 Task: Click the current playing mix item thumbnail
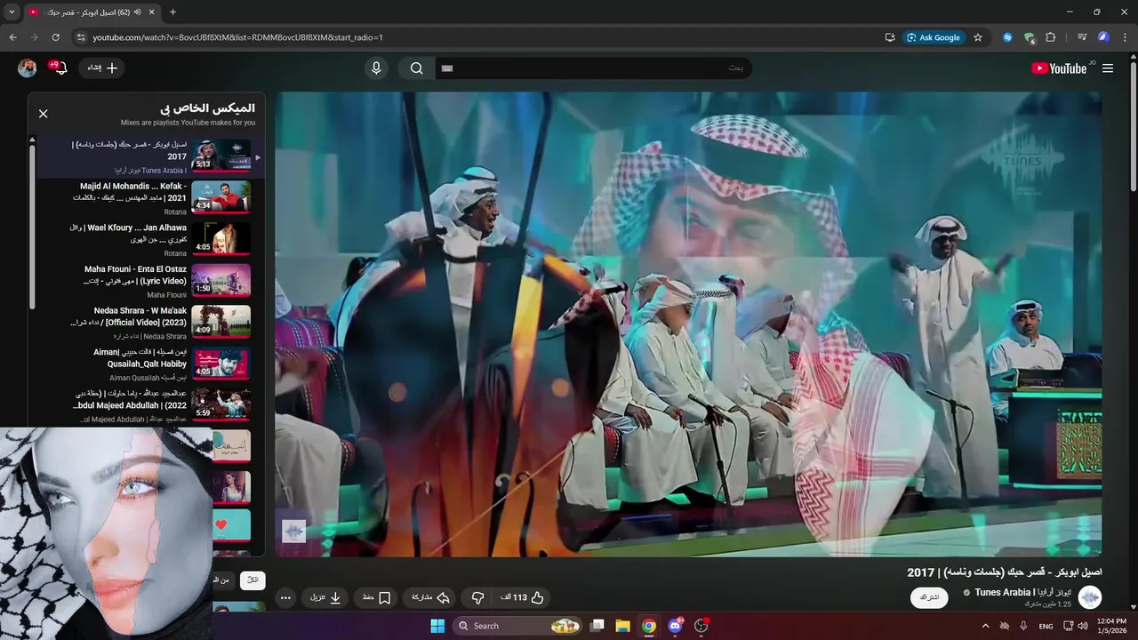point(220,156)
